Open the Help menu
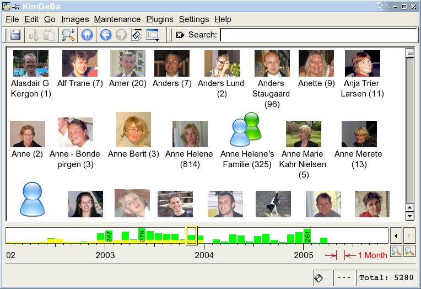 [x=223, y=19]
